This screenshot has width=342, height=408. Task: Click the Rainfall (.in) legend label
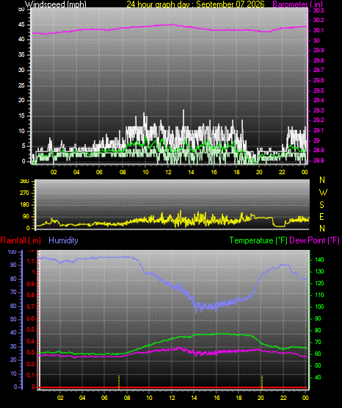tap(21, 240)
